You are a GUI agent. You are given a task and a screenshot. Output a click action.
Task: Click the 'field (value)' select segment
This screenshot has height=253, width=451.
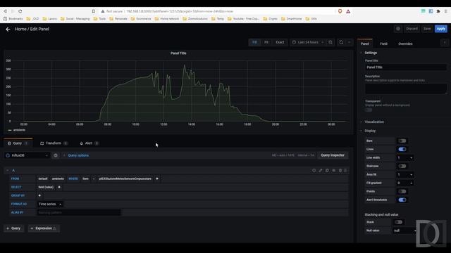tap(46, 187)
